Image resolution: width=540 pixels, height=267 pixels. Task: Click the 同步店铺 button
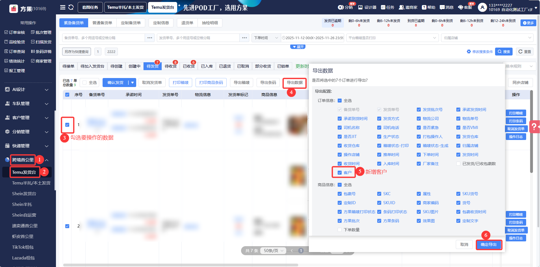[x=521, y=83]
